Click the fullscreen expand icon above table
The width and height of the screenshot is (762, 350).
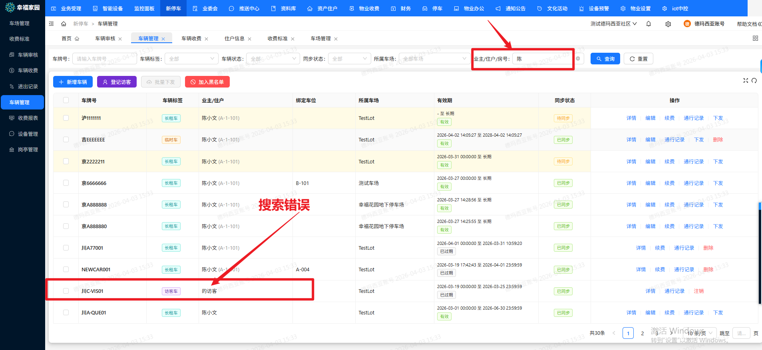[746, 81]
